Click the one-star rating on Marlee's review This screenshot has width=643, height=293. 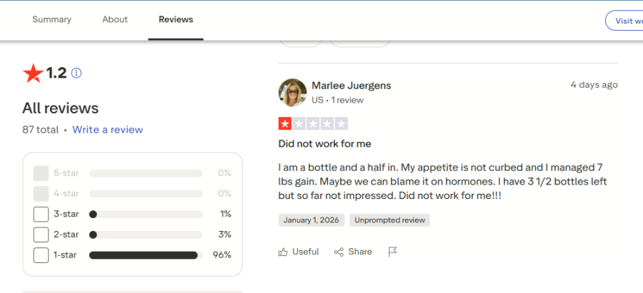[284, 124]
